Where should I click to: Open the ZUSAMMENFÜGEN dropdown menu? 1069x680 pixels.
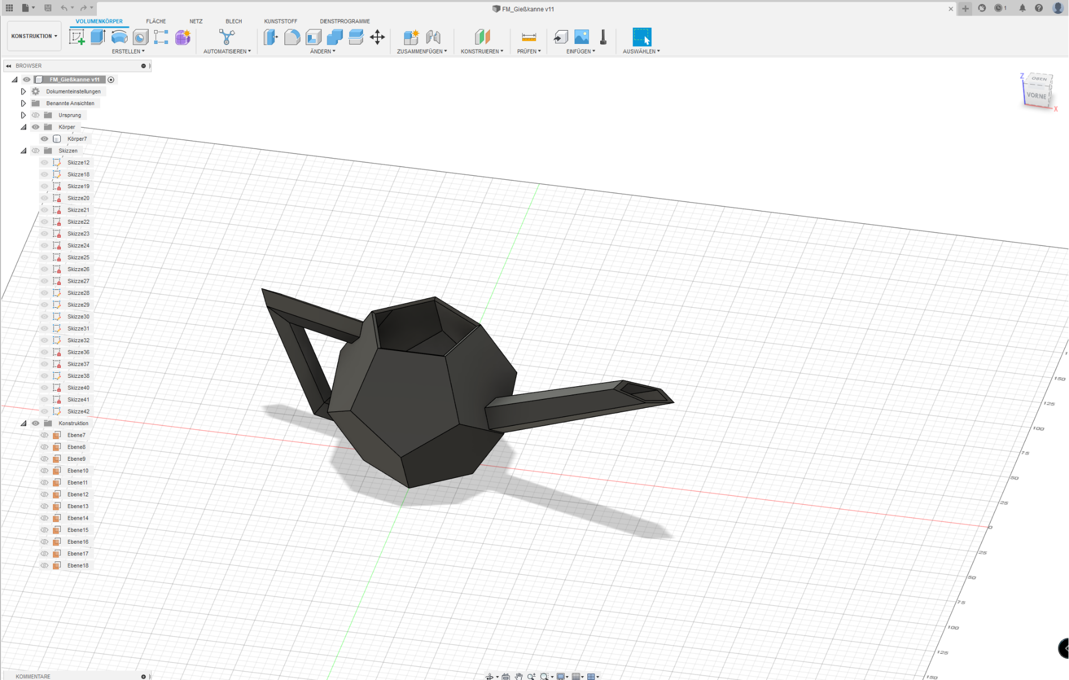click(x=422, y=51)
